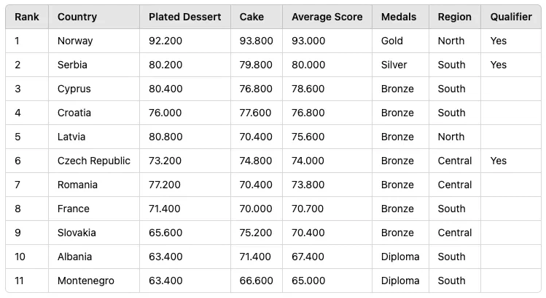Select the Average Score header cell
The width and height of the screenshot is (546, 298).
(327, 17)
